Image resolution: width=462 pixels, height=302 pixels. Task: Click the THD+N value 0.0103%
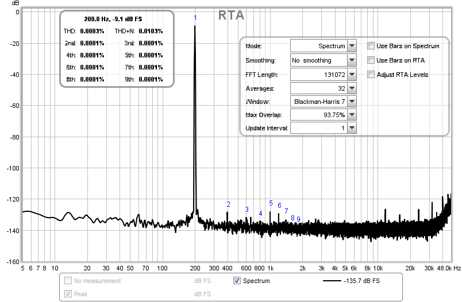pyautogui.click(x=151, y=31)
